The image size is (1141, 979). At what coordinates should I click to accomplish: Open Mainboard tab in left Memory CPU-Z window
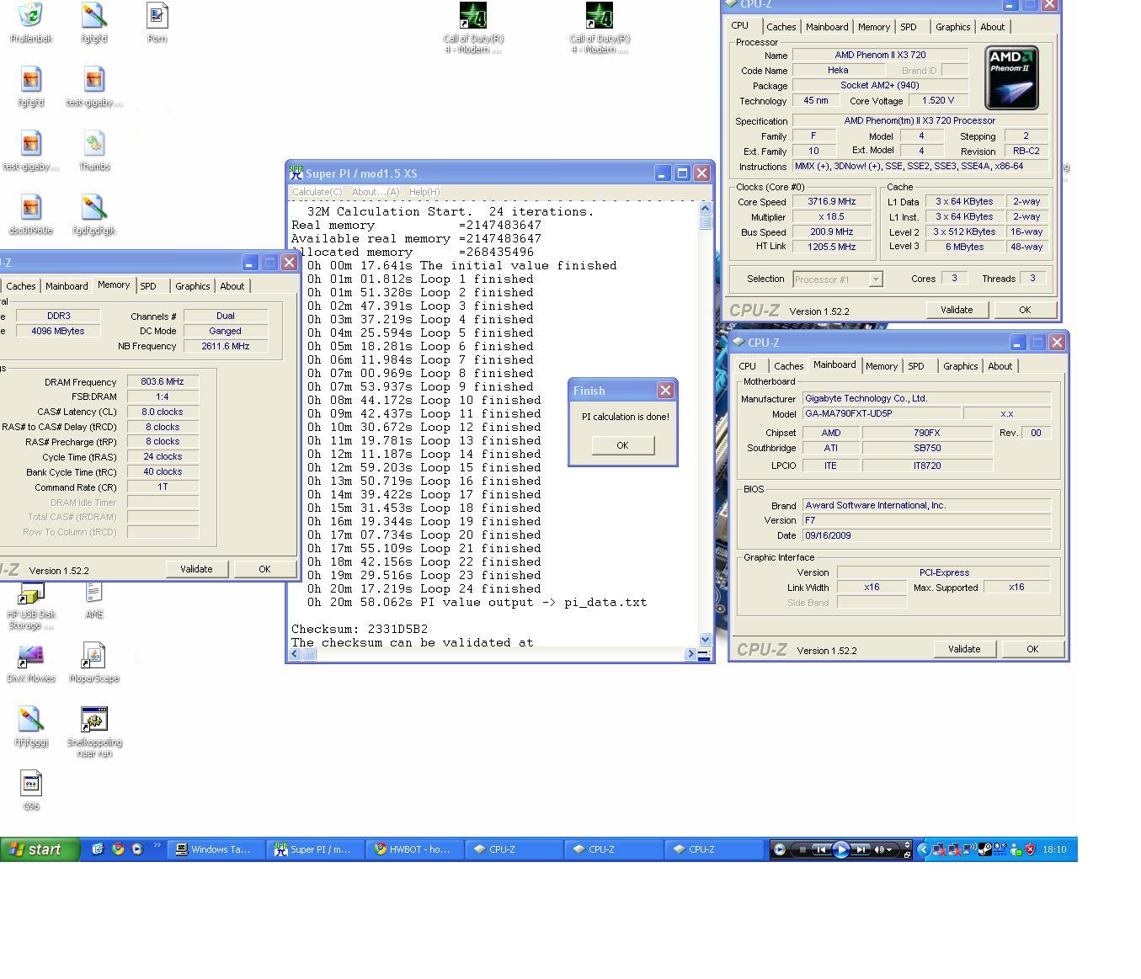pos(67,286)
